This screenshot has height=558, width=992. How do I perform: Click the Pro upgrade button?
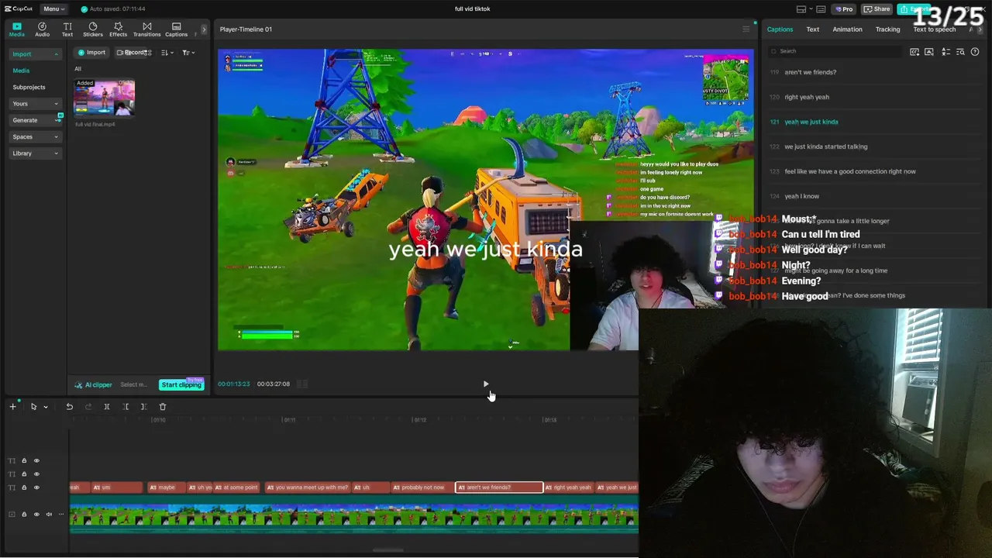(x=843, y=9)
